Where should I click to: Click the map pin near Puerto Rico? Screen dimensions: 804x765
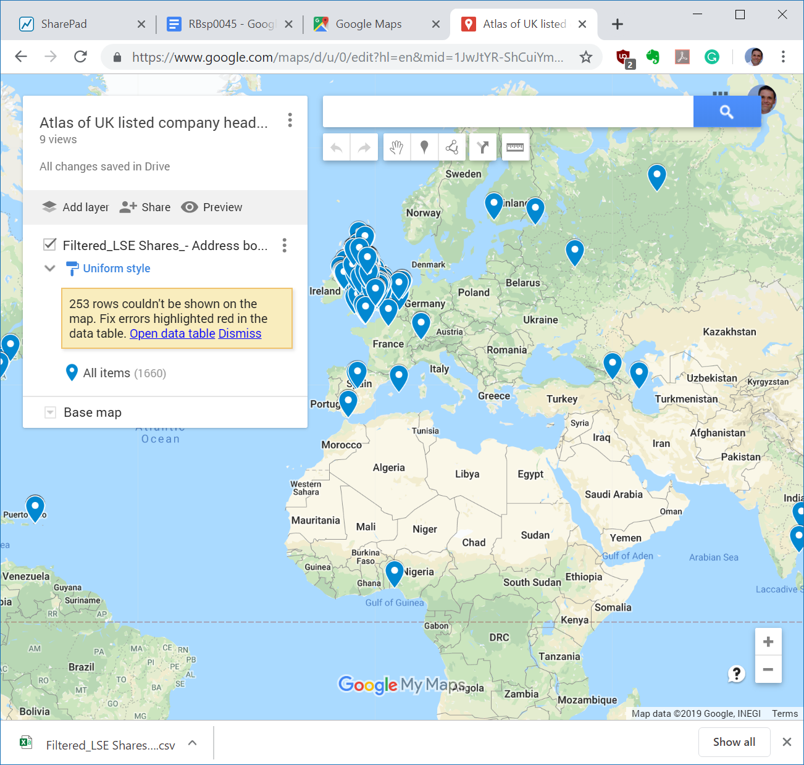[35, 508]
